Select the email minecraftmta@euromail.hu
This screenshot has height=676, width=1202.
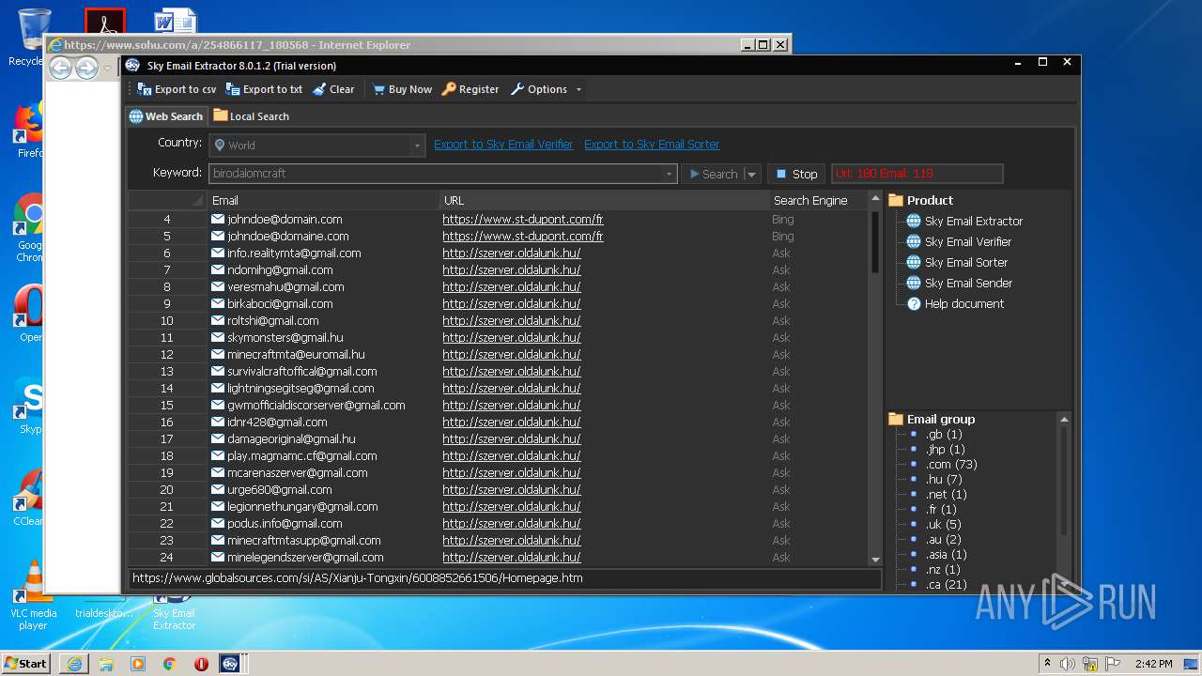coord(296,355)
